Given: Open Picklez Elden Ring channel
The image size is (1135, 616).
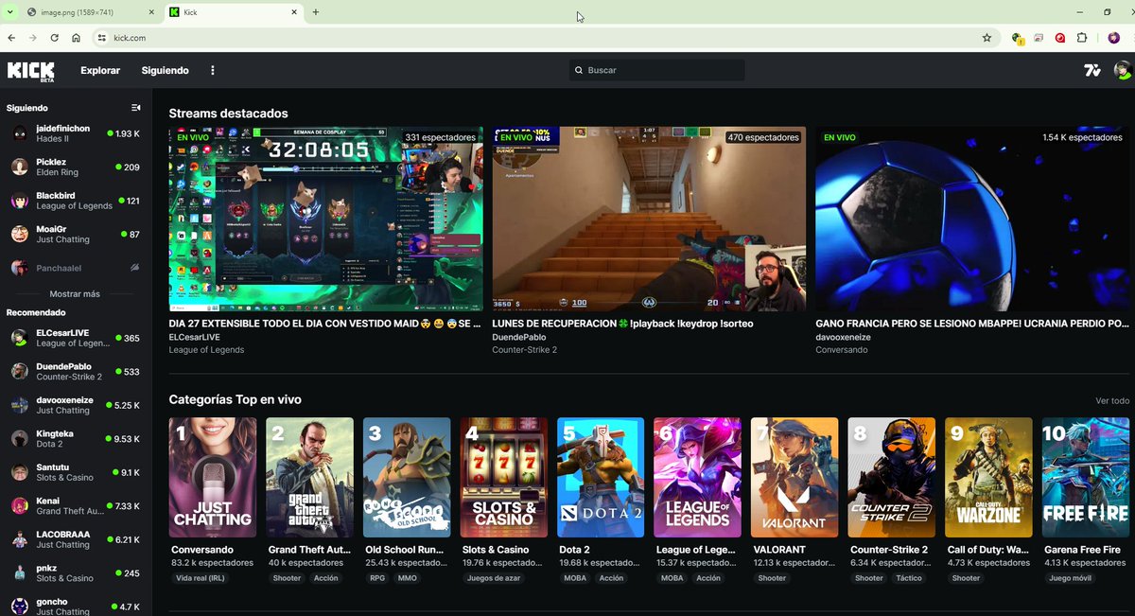Looking at the screenshot, I should pos(74,167).
